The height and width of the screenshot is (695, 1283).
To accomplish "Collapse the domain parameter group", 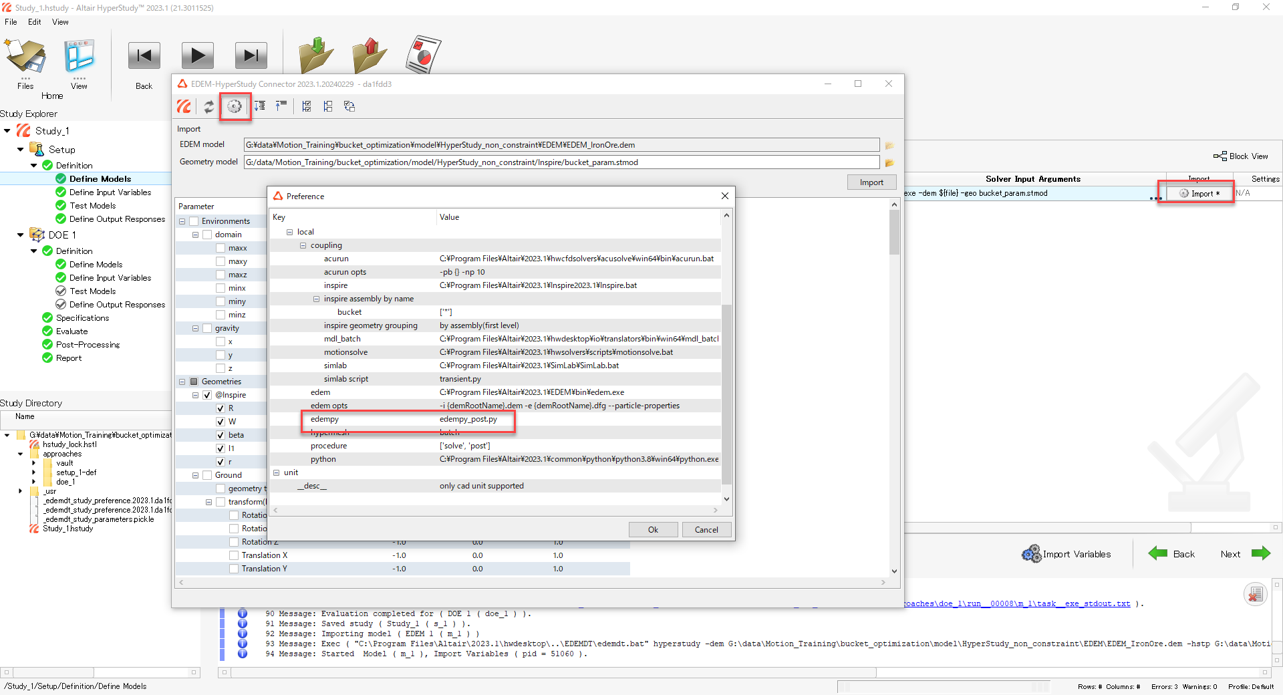I will 195,235.
